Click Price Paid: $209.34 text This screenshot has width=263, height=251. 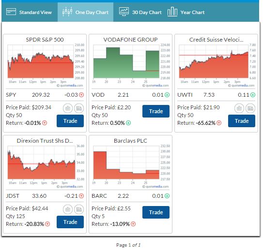tap(29, 107)
